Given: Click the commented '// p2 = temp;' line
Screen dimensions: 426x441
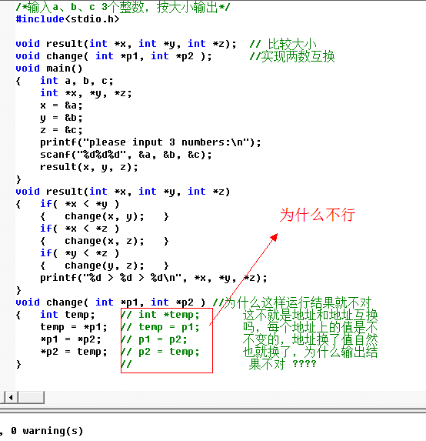Looking at the screenshot, I should coord(160,352).
